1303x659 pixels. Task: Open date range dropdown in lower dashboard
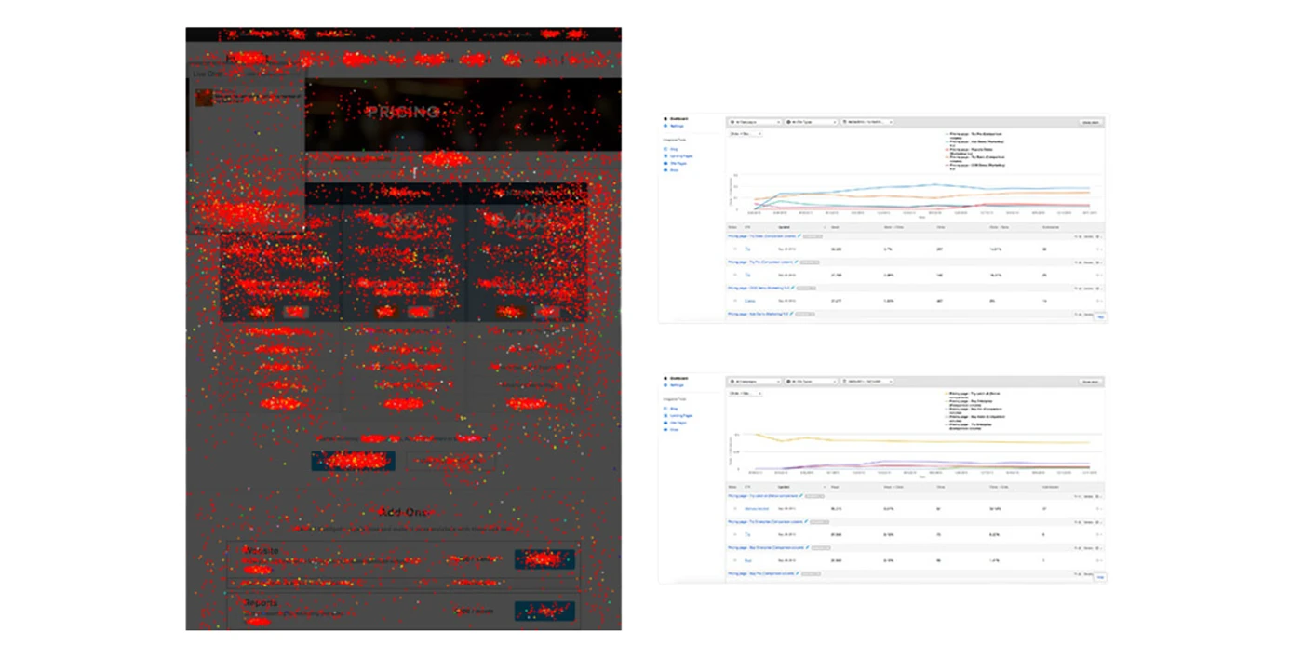pos(867,382)
